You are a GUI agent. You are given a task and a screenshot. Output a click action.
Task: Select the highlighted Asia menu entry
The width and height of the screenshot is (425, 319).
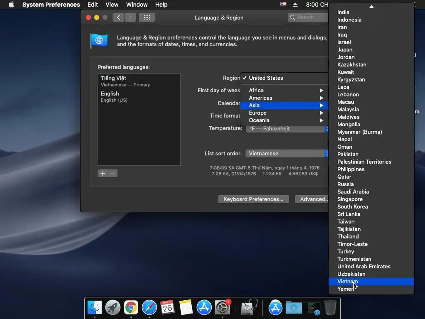coord(284,105)
